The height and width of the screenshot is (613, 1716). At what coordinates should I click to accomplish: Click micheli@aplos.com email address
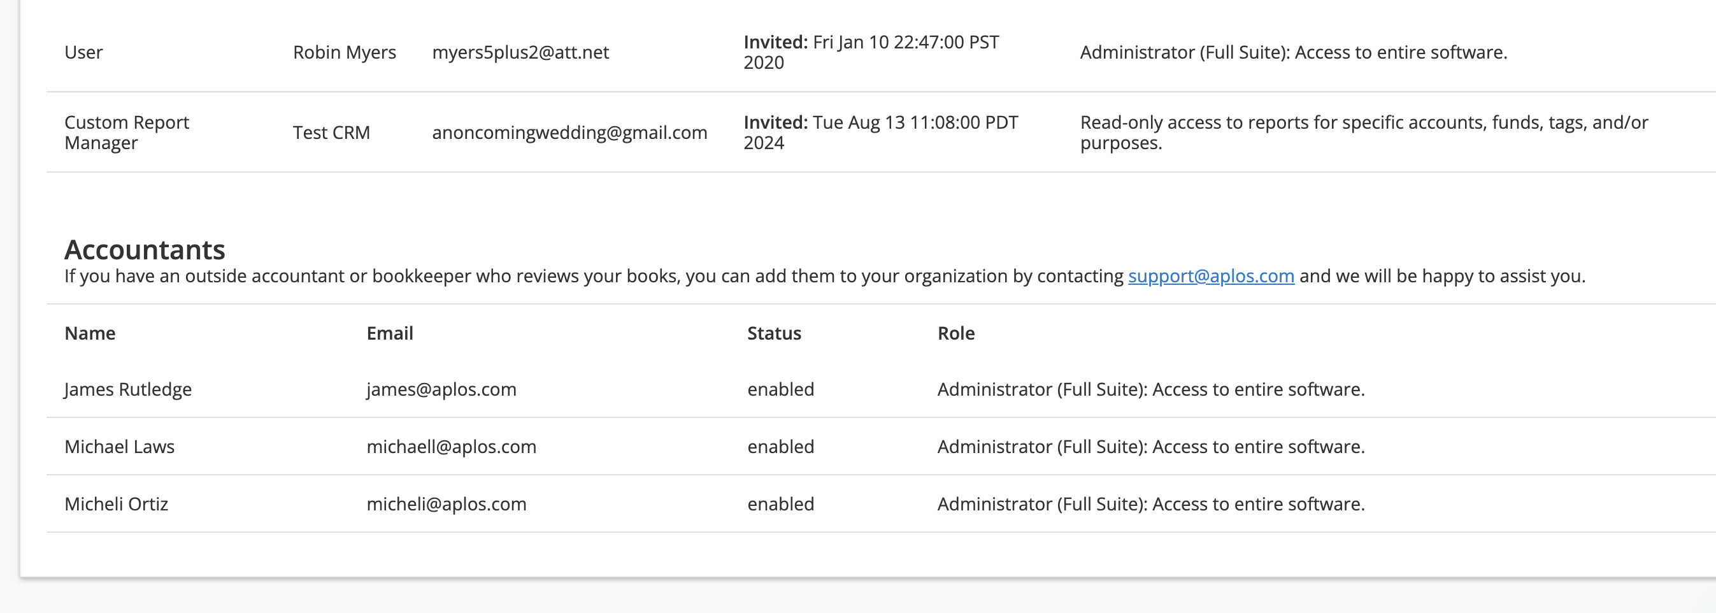tap(447, 504)
